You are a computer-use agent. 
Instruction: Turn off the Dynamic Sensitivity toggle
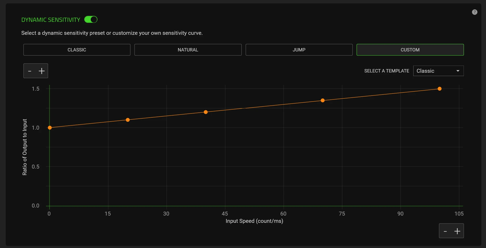(x=91, y=19)
